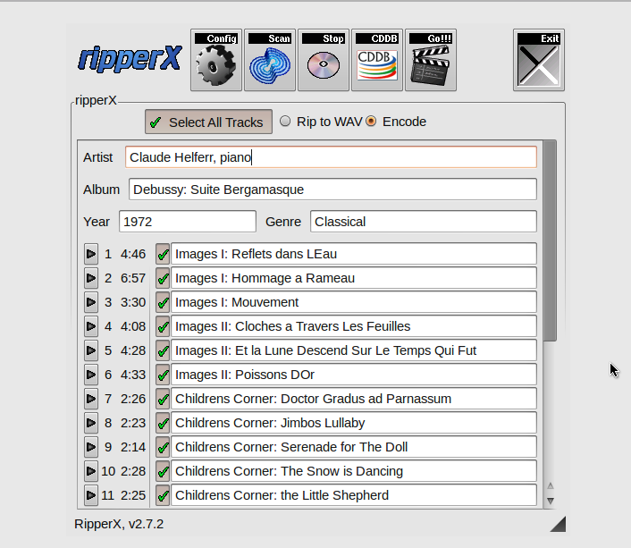Play track 11 the Little Shepherd
Viewport: 631px width, 548px height.
tap(91, 495)
